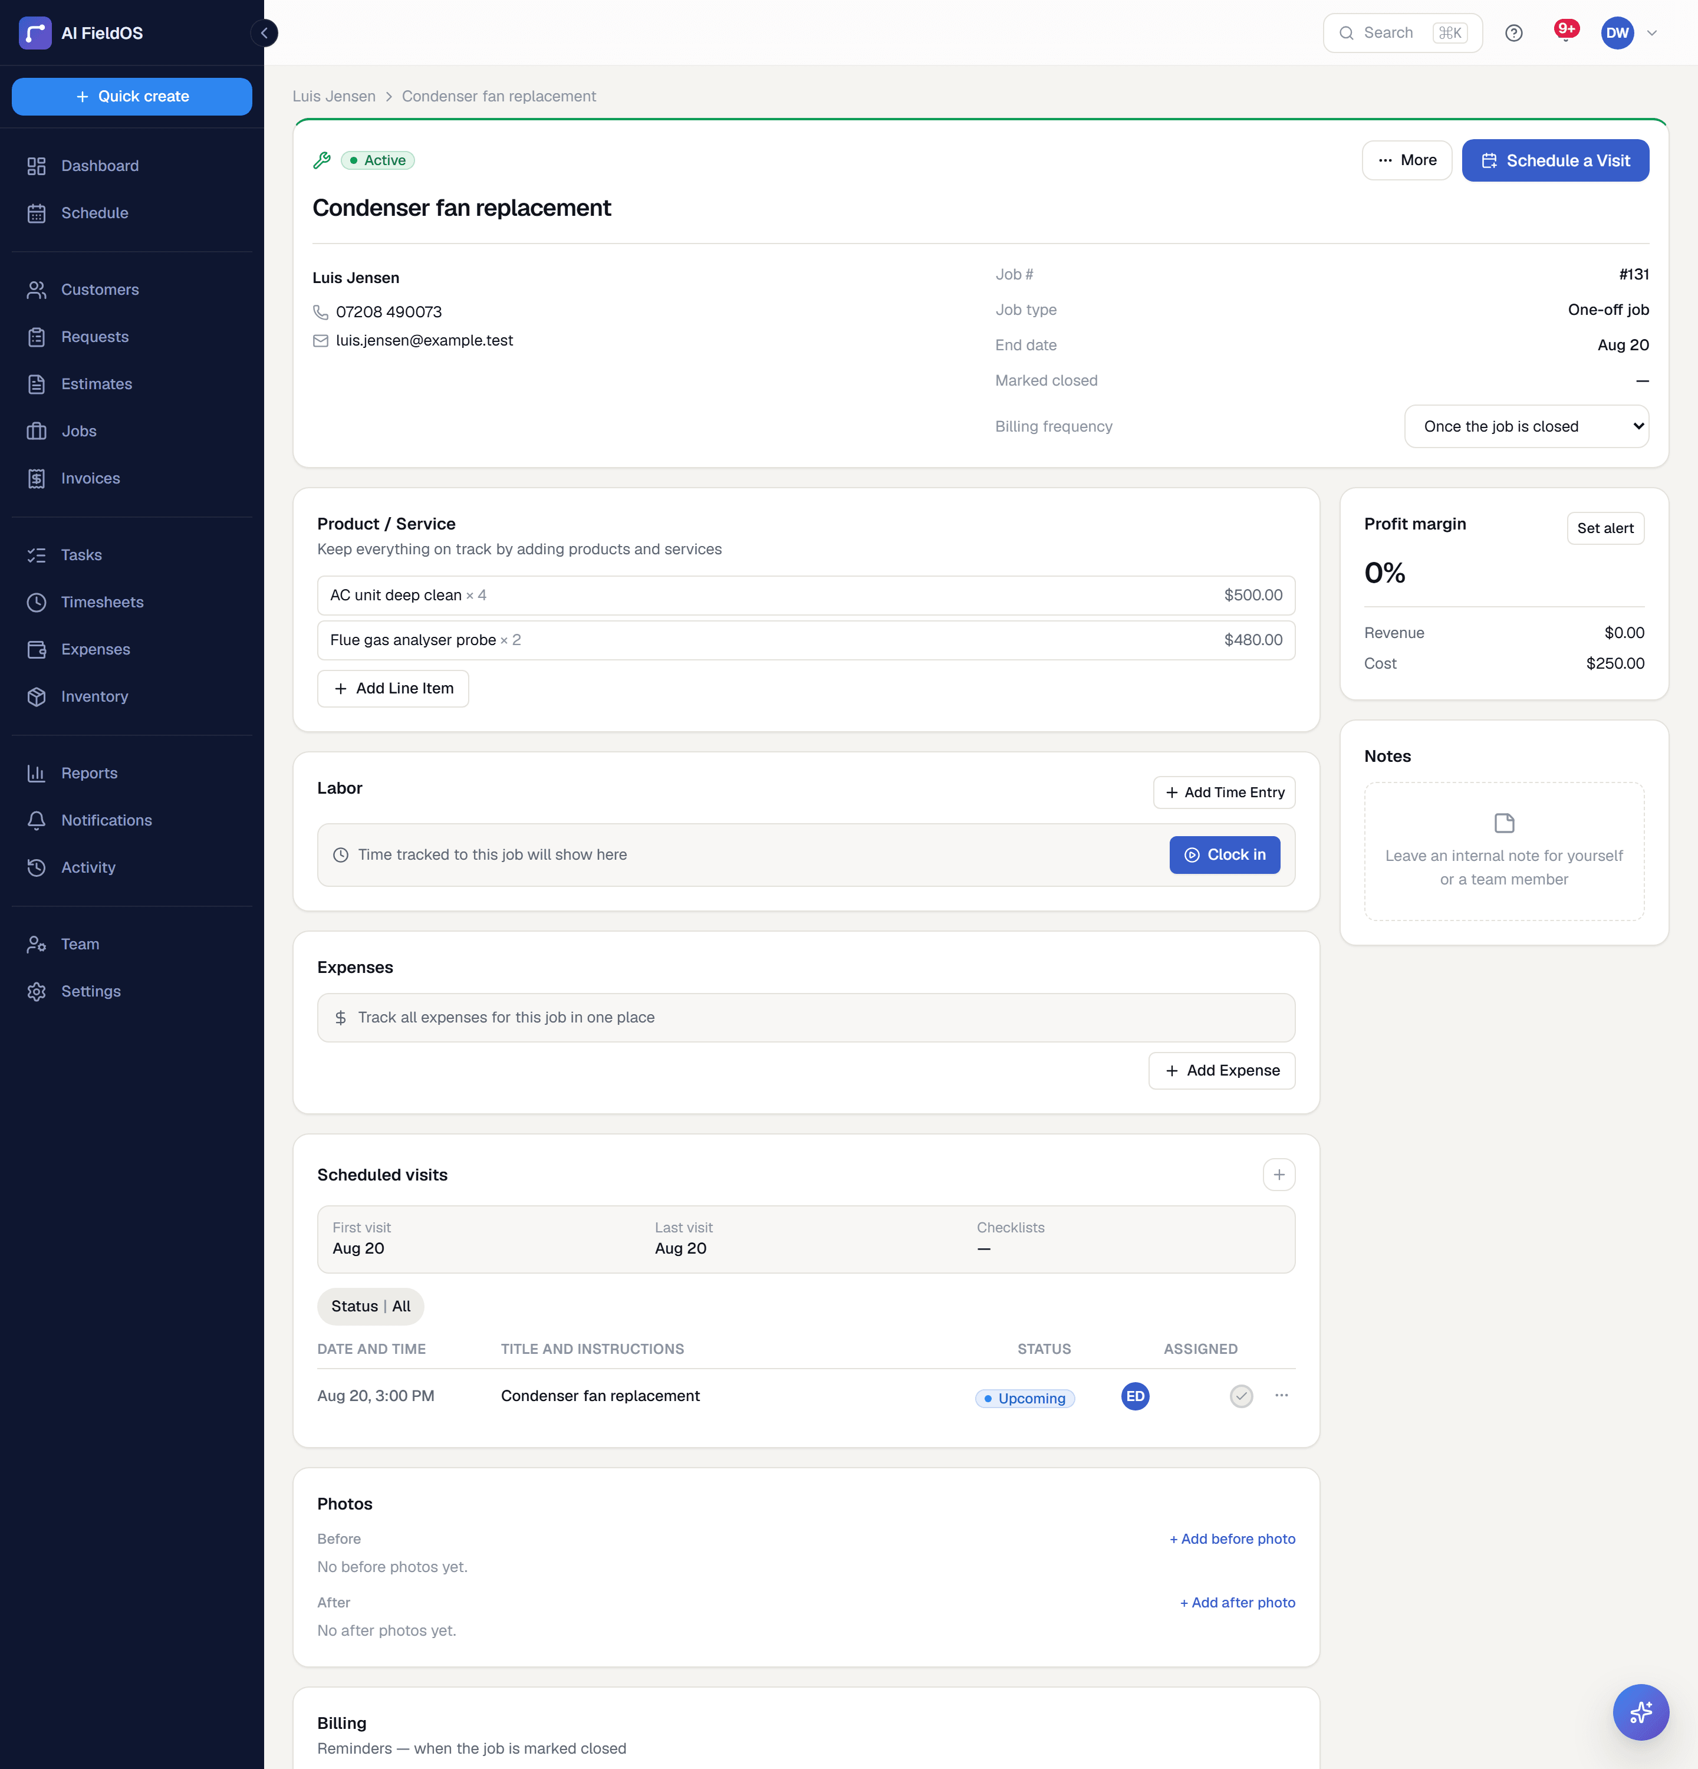The image size is (1698, 1769).
Task: Open the DW user account menu
Action: tap(1630, 34)
